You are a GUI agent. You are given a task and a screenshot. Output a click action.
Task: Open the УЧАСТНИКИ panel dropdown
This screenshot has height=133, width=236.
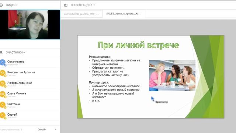coord(15,52)
